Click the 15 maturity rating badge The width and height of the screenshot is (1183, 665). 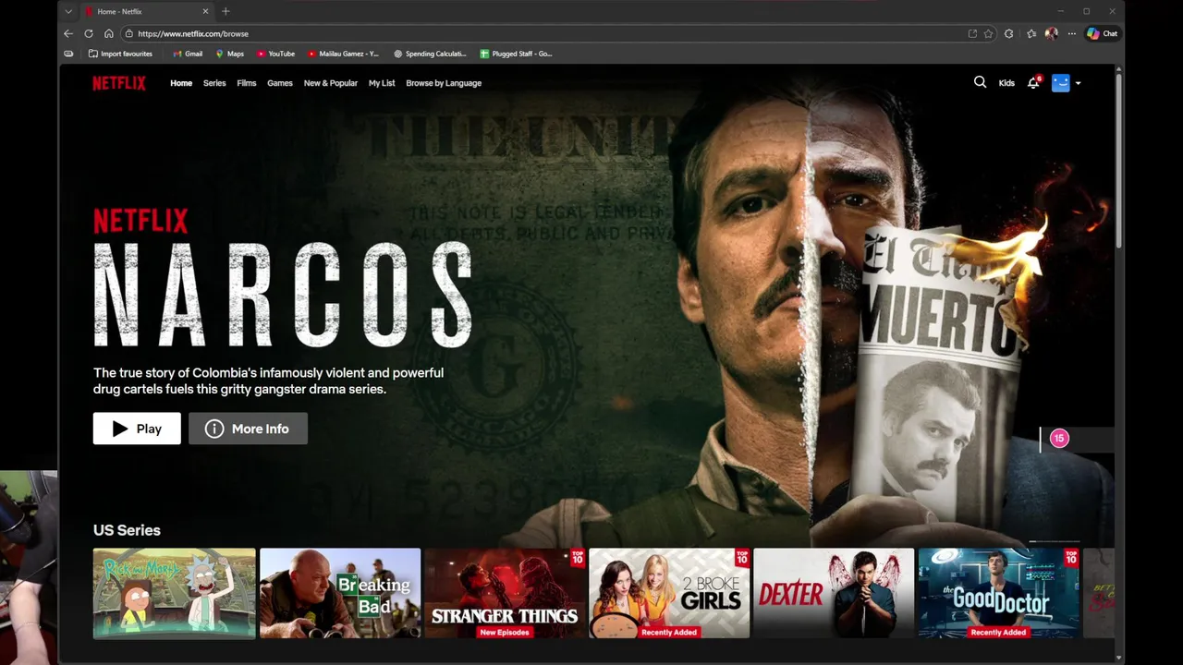(1059, 439)
